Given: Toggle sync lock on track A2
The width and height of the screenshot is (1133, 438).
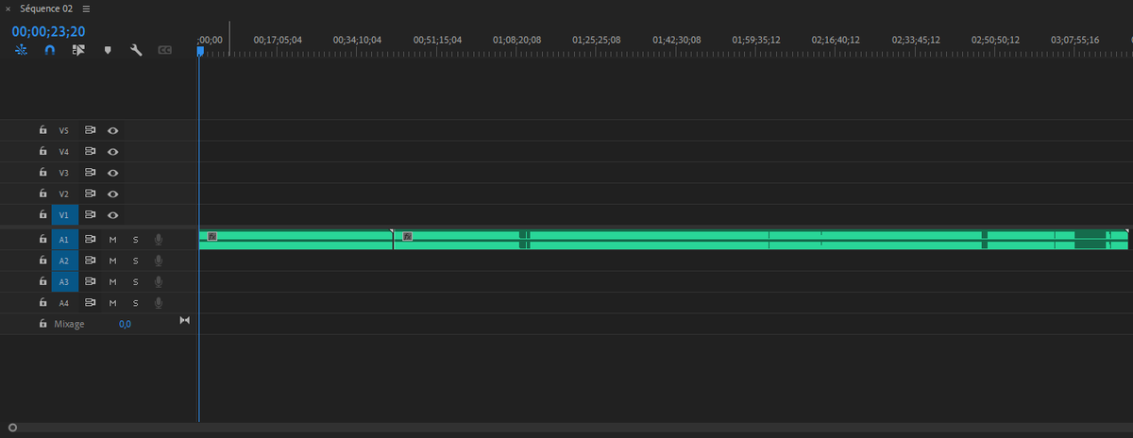Looking at the screenshot, I should [91, 261].
